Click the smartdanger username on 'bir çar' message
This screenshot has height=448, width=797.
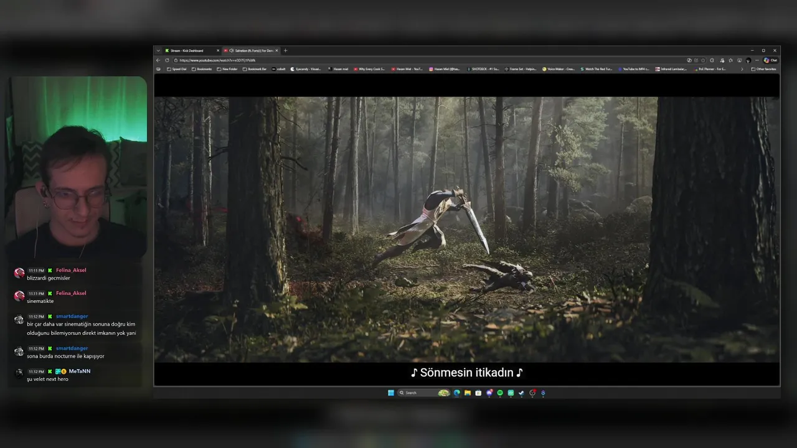[x=72, y=316]
